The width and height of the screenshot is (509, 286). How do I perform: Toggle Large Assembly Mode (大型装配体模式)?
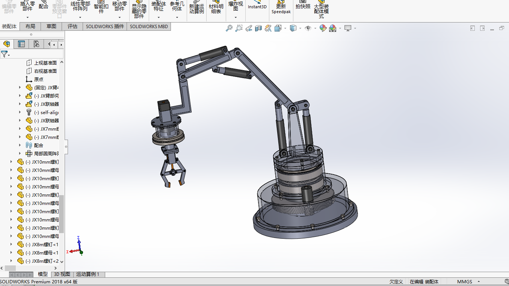pos(321,11)
